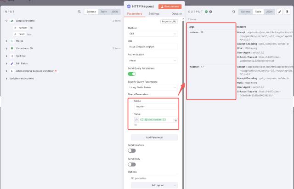Click the pin output data icon
The width and height of the screenshot is (294, 189).
click(x=287, y=11)
